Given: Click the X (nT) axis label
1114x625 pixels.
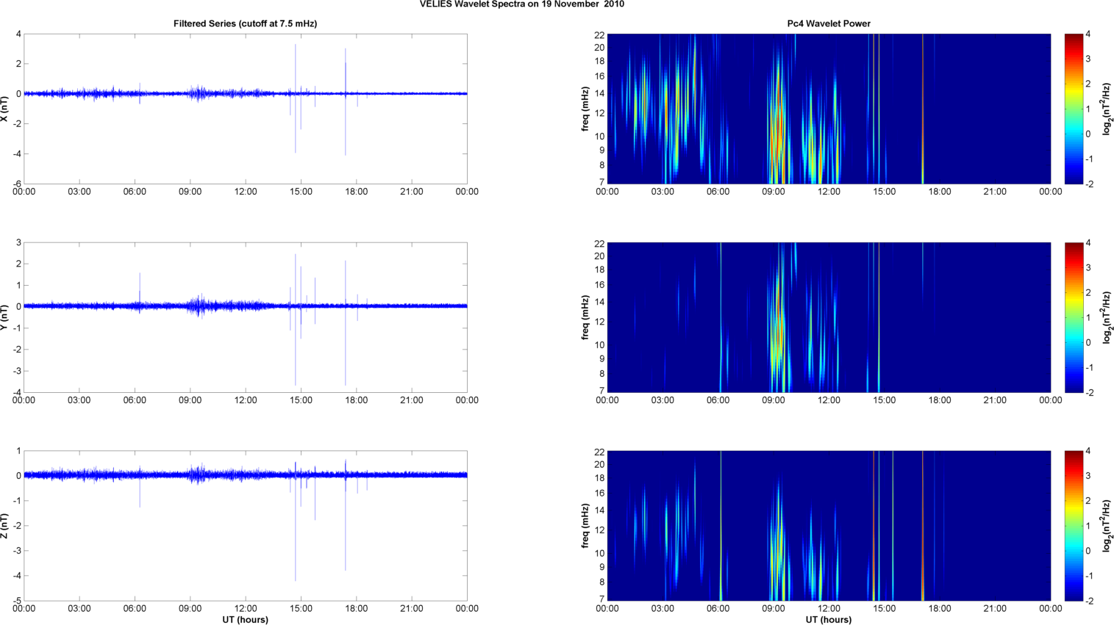Looking at the screenshot, I should (4, 109).
